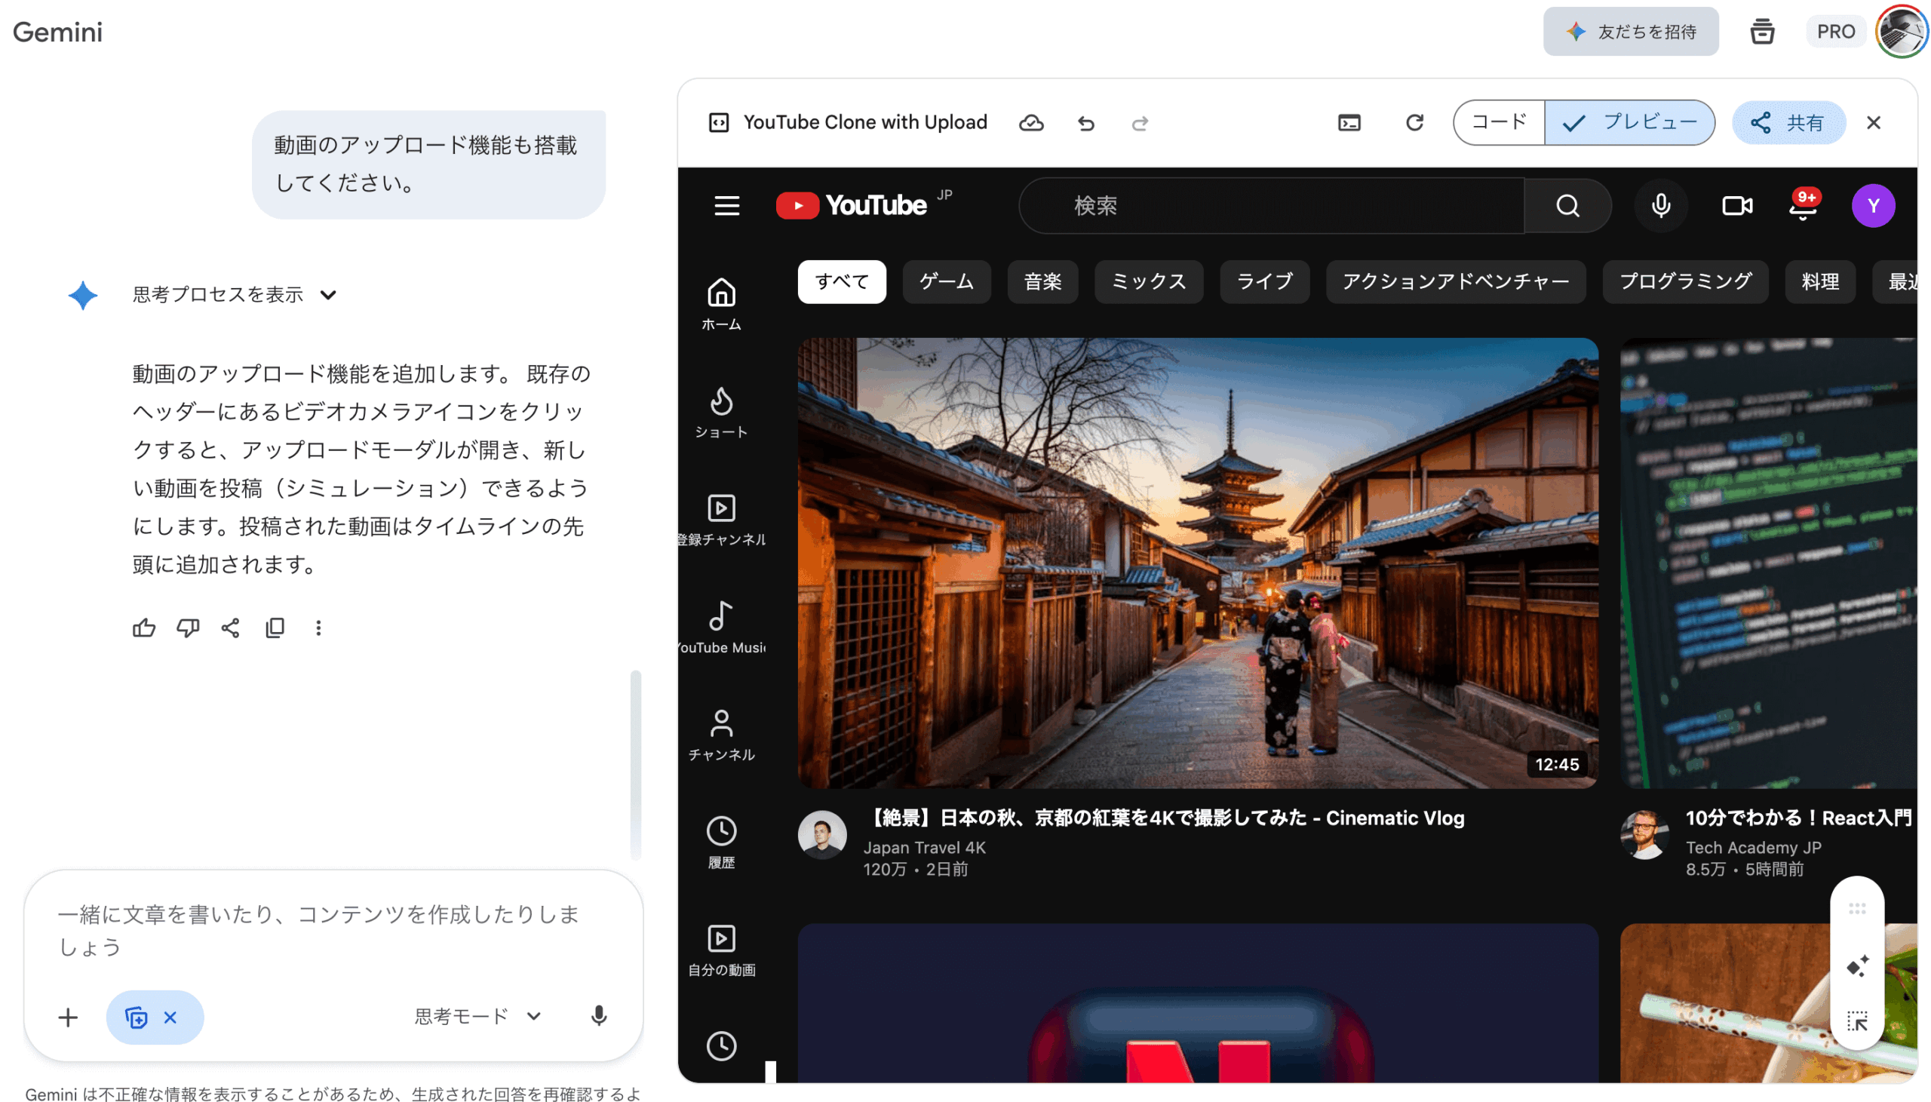The image size is (1931, 1102).
Task: Open the three-dot options menu on the response
Action: (318, 628)
